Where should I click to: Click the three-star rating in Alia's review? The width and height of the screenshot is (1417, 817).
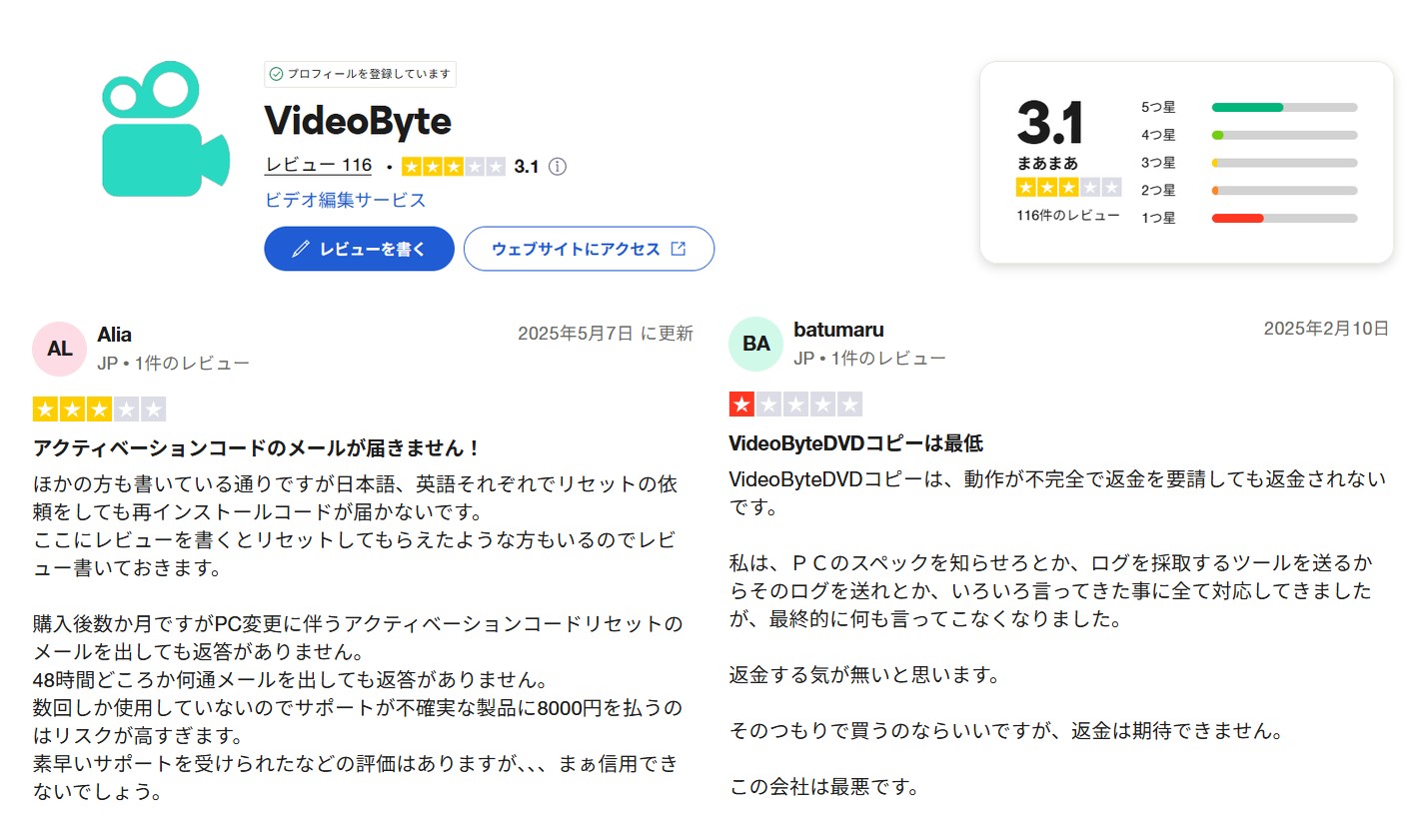click(x=99, y=408)
